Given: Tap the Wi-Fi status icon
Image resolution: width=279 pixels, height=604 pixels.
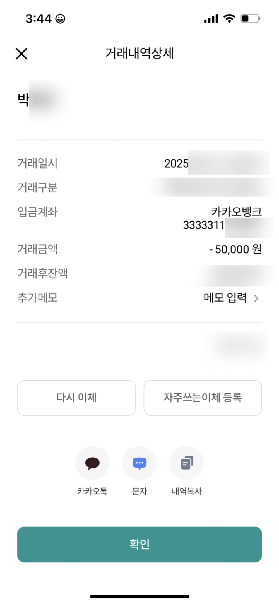Looking at the screenshot, I should (229, 18).
